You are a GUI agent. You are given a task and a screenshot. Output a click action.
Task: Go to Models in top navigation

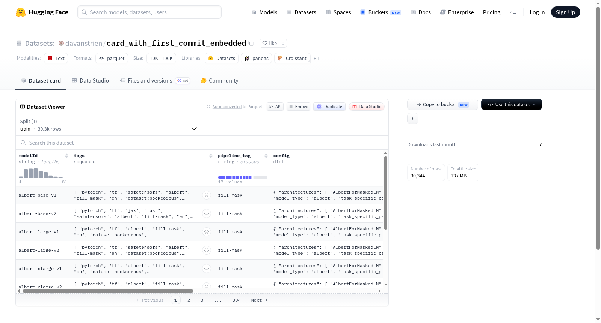(264, 12)
